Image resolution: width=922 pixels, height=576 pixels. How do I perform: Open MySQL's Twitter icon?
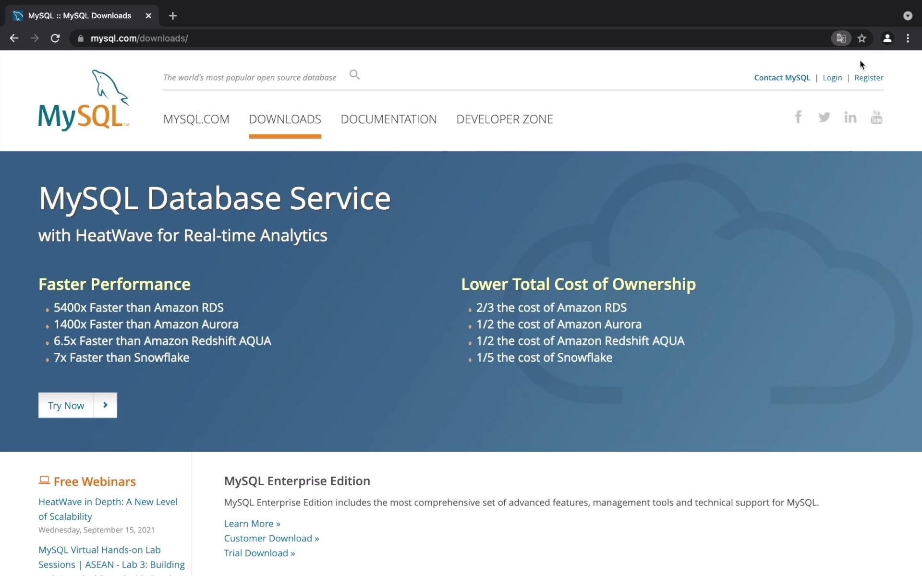point(824,117)
